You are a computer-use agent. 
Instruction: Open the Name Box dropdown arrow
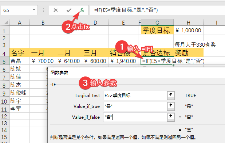[x=34, y=10]
